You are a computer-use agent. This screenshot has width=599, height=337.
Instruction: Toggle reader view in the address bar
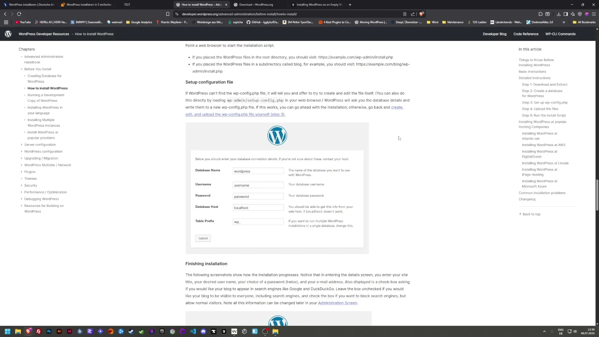tap(405, 14)
